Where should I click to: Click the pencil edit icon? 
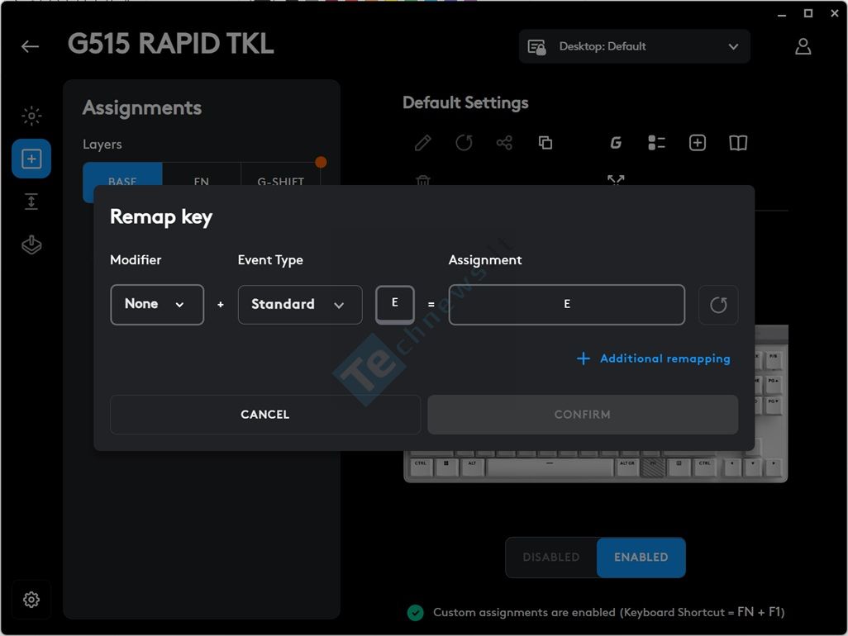click(422, 143)
